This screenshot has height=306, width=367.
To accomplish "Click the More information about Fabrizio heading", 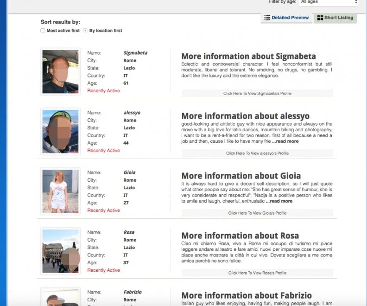I will tap(247, 295).
